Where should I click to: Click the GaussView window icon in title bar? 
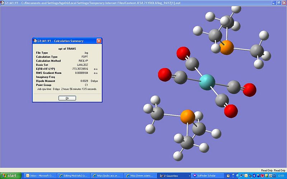(x=2, y=2)
